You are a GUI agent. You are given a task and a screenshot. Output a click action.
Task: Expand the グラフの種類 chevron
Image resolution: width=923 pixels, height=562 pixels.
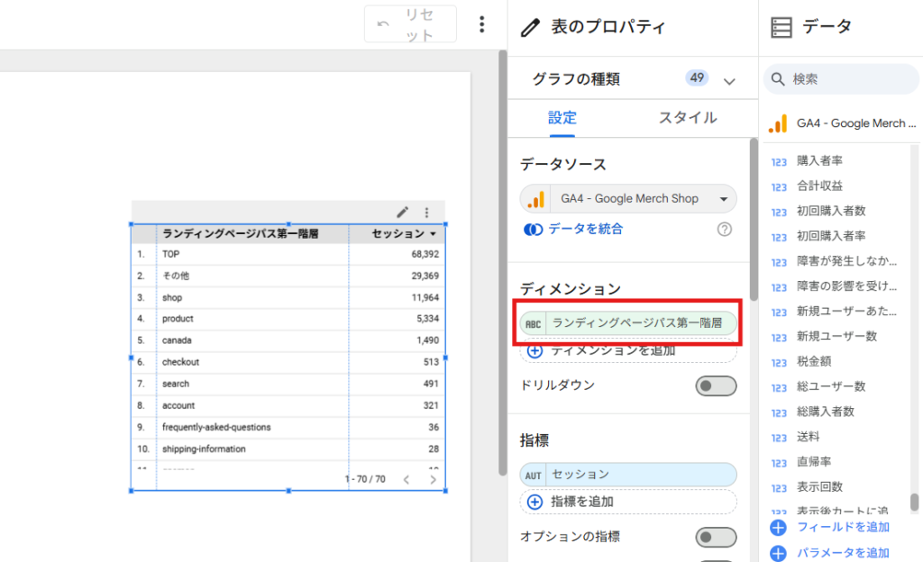click(x=729, y=81)
